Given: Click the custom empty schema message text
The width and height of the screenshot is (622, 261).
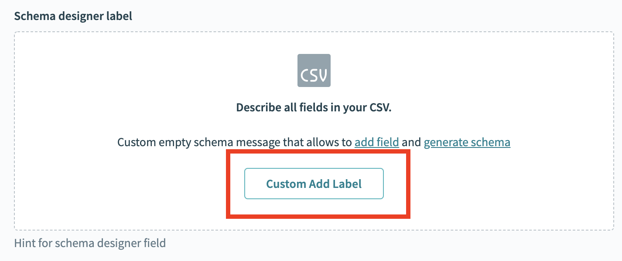Looking at the screenshot, I should (235, 142).
